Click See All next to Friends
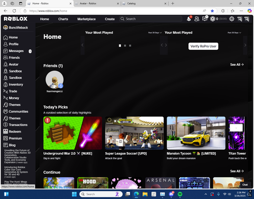 click(x=237, y=65)
